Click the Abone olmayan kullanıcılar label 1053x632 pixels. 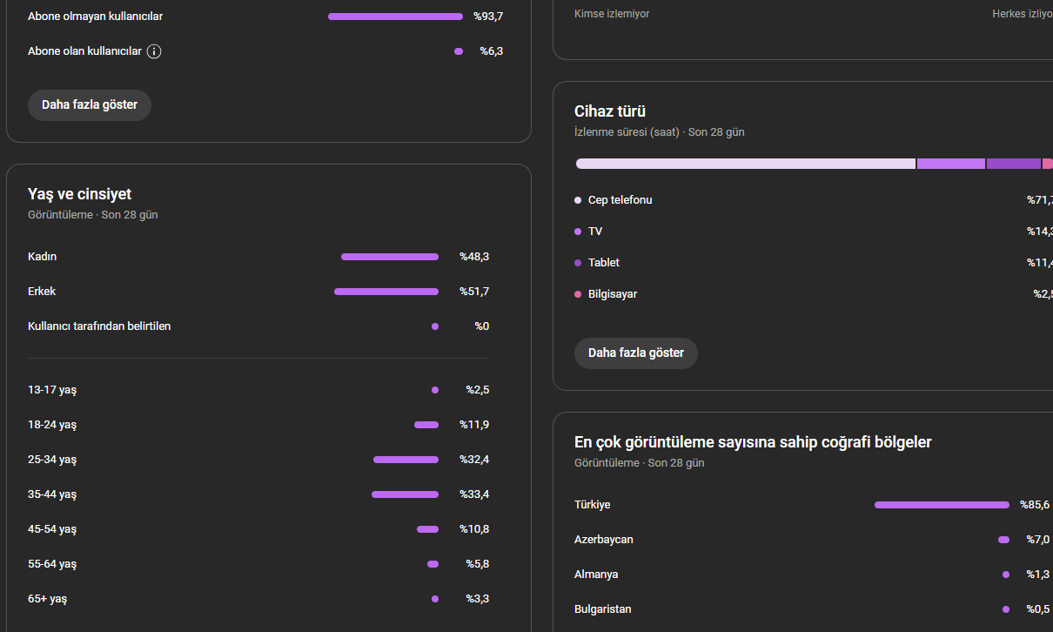(95, 17)
